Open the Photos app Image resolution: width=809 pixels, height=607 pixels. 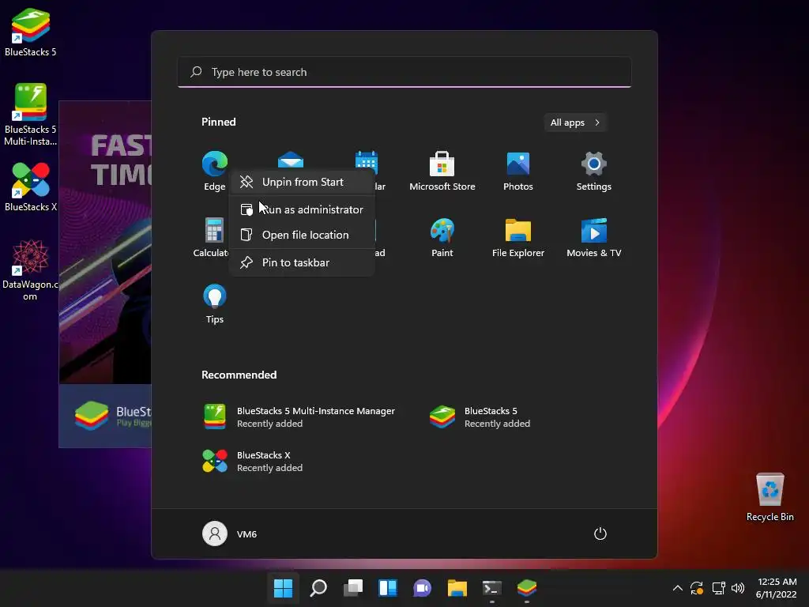pyautogui.click(x=518, y=171)
